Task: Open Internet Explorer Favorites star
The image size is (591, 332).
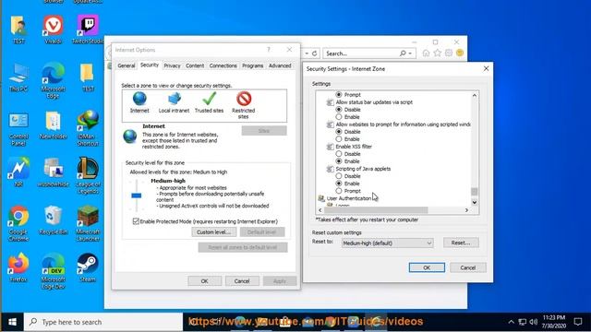Action: pos(437,53)
